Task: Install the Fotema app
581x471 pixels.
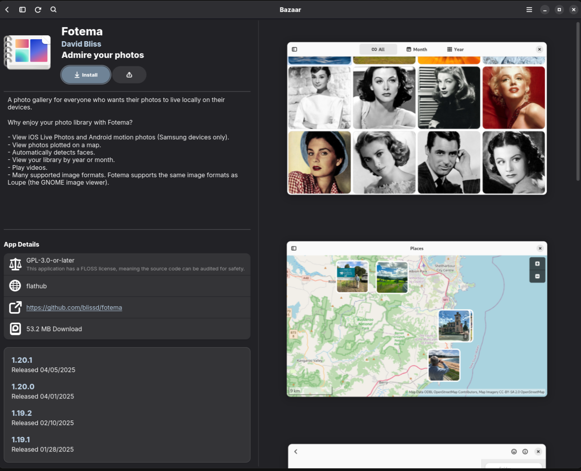Action: click(x=86, y=75)
